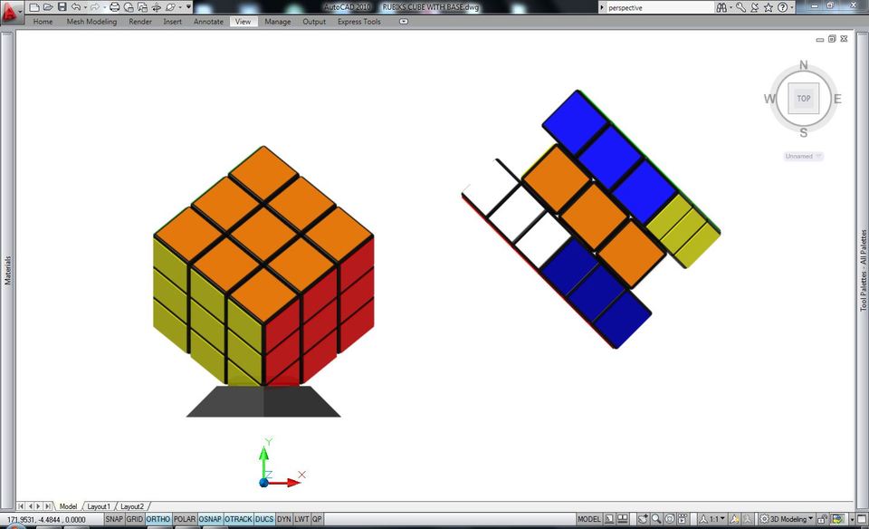The height and width of the screenshot is (529, 869).
Task: Disable ORTHO mode in status bar
Action: coord(158,519)
